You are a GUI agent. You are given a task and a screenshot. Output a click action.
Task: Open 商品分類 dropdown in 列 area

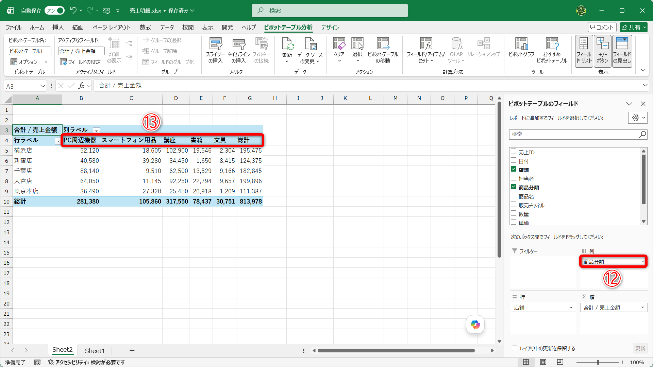point(642,262)
